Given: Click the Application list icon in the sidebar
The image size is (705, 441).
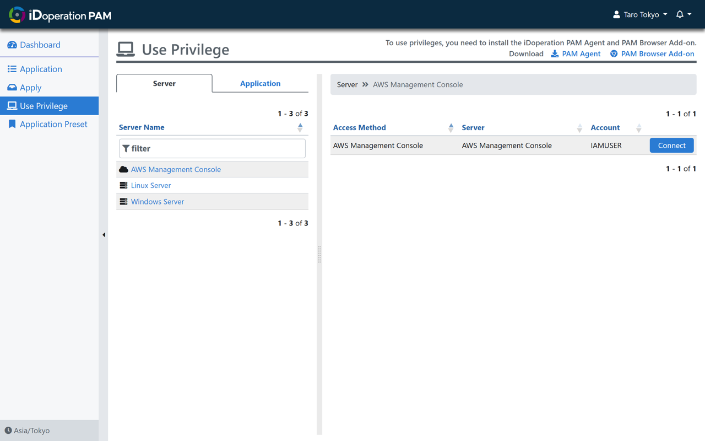Looking at the screenshot, I should pyautogui.click(x=12, y=69).
